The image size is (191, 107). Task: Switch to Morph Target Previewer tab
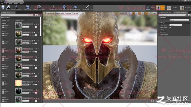pyautogui.click(x=166, y=12)
